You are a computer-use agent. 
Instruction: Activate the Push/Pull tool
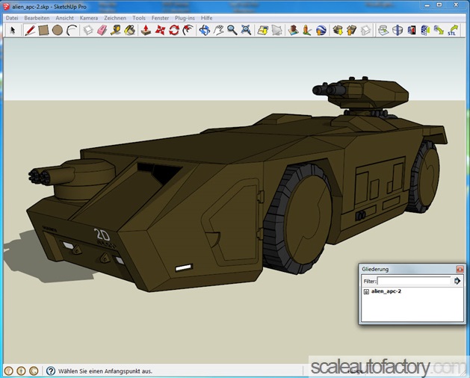(x=146, y=31)
